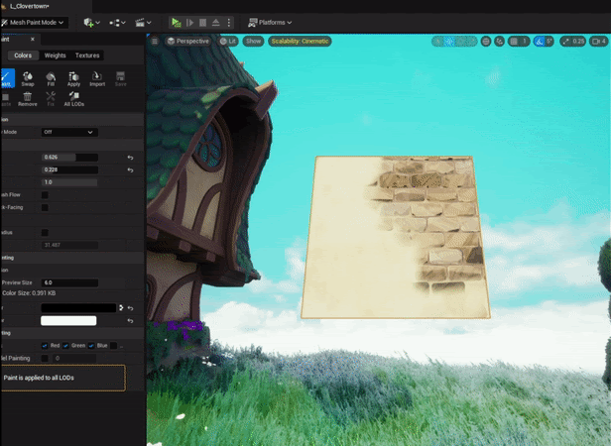The image size is (611, 446).
Task: Select the Paint brush tool
Action: tap(7, 78)
